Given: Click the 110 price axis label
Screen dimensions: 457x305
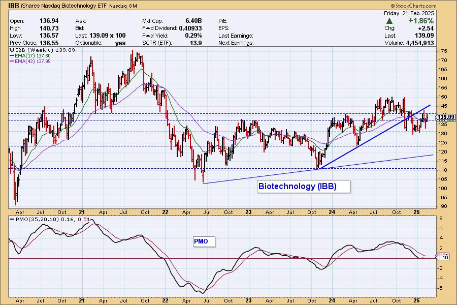Looking at the screenshot, I should click(x=443, y=170).
